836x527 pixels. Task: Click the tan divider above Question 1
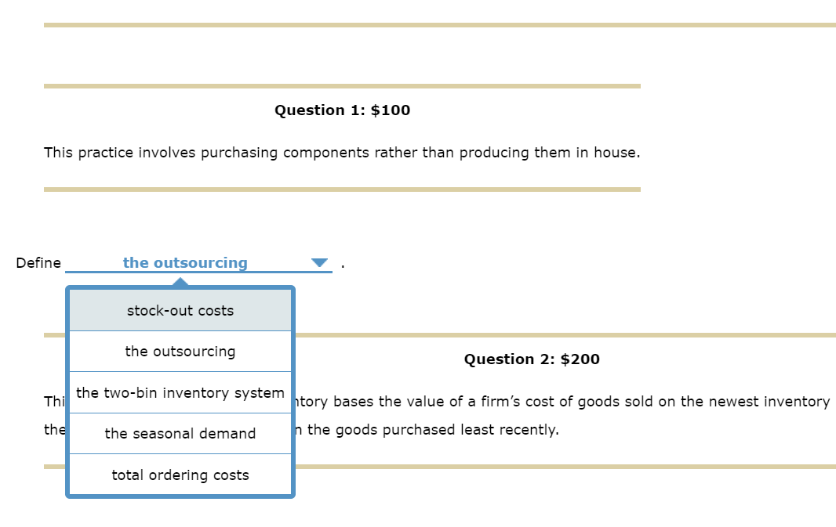(342, 86)
